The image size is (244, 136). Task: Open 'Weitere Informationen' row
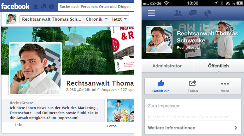(x=193, y=128)
